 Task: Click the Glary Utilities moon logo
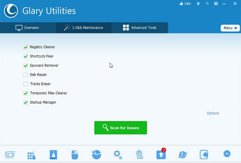11,11
